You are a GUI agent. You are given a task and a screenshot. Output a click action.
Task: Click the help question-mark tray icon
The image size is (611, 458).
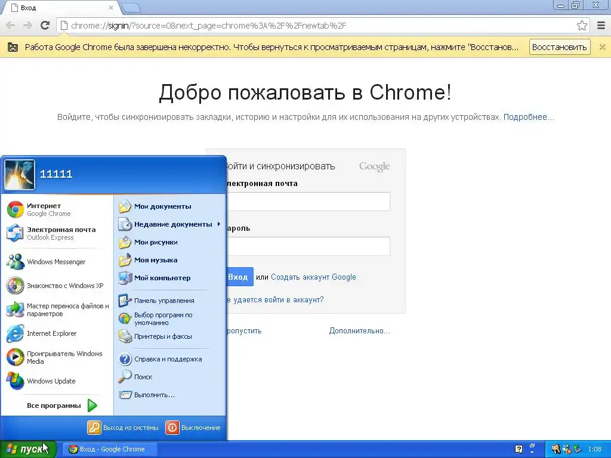tap(519, 449)
